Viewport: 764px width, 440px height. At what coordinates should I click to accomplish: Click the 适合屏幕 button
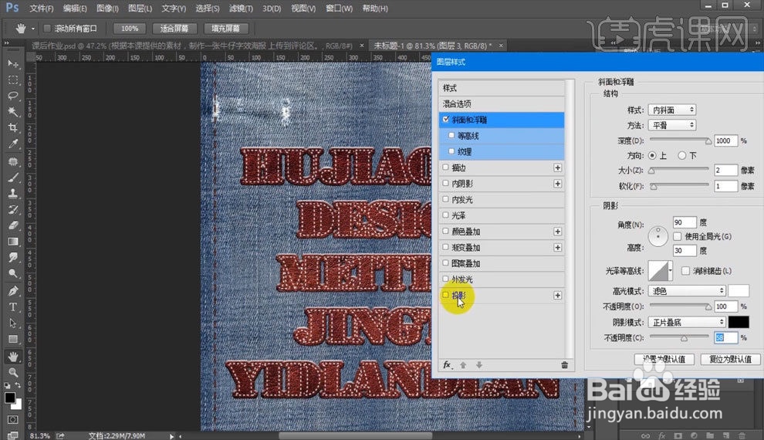point(174,29)
